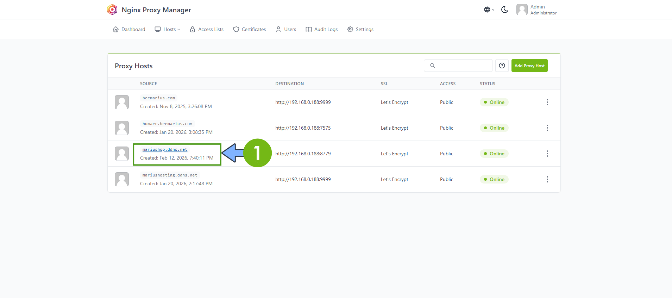Click the STATUS column header
This screenshot has width=672, height=298.
tap(488, 84)
